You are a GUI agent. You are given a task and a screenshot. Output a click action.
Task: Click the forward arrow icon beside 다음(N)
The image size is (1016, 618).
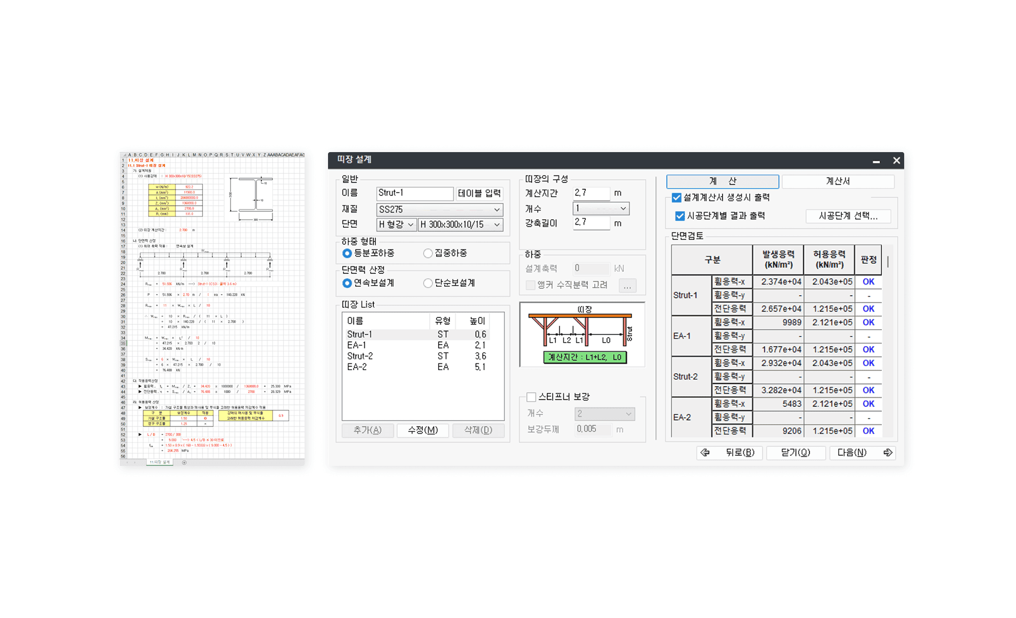point(888,453)
